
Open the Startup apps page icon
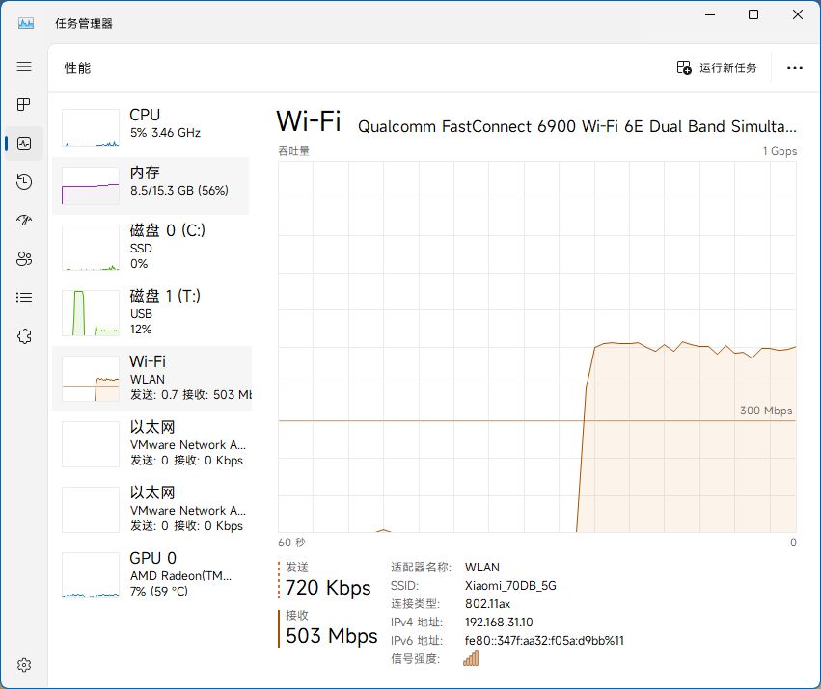(24, 220)
